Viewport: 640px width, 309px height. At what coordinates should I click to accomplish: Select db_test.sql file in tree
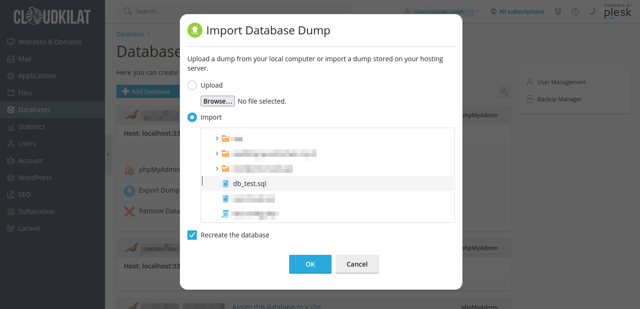pos(250,184)
